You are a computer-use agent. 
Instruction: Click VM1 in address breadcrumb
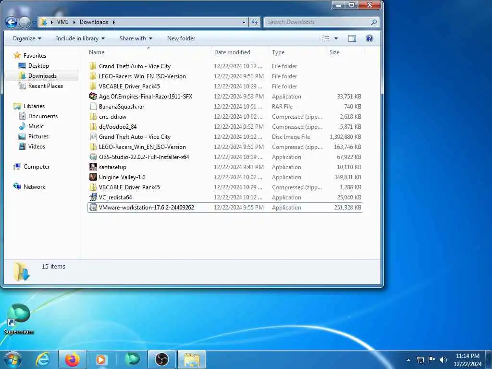click(x=62, y=22)
